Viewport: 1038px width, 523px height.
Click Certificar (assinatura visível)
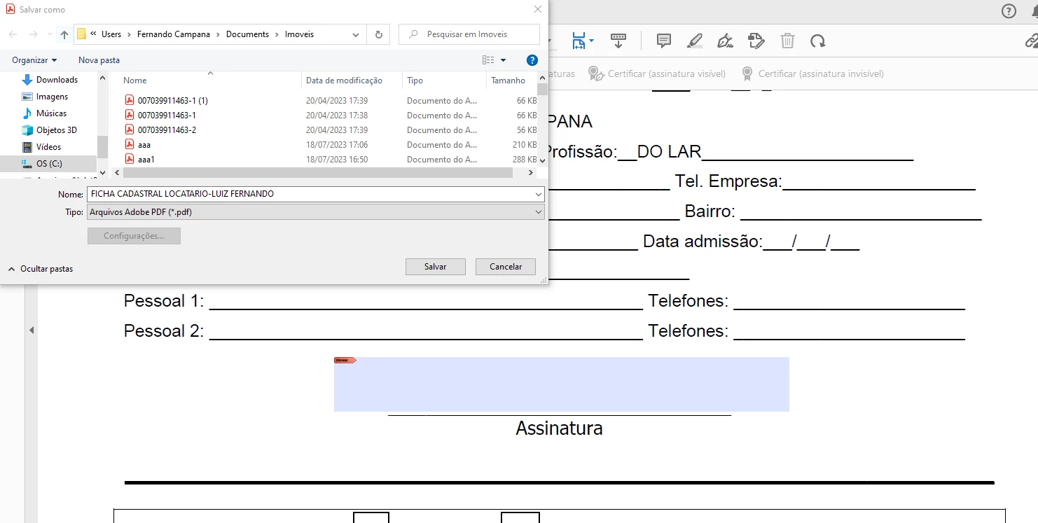(657, 74)
